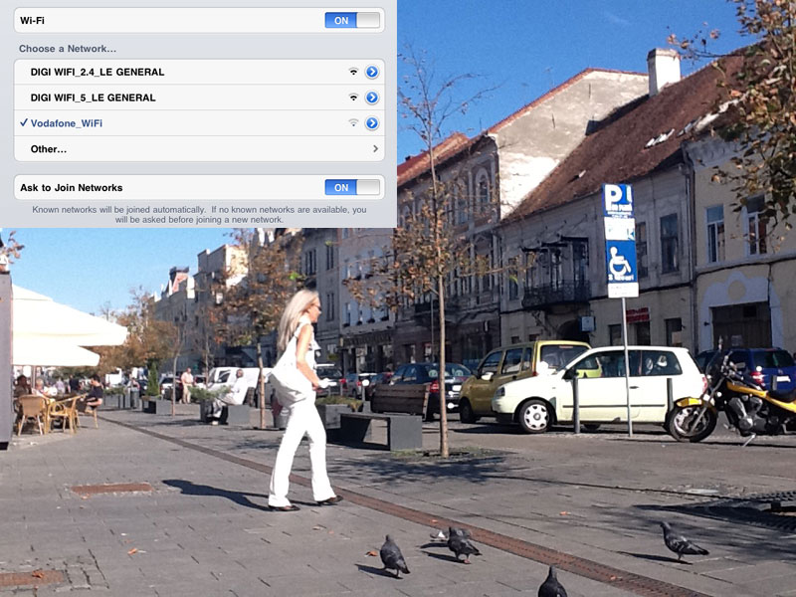
Task: Click the Choose a Network… header
Action: click(68, 48)
